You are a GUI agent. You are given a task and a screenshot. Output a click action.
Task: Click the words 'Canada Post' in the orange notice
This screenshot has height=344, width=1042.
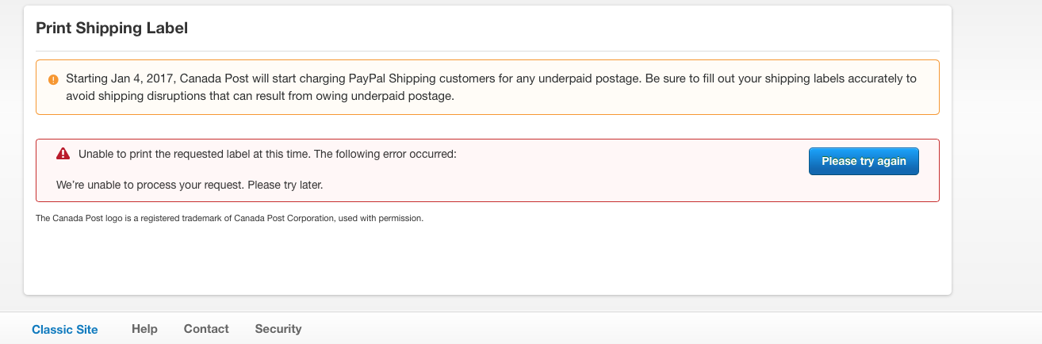pyautogui.click(x=213, y=78)
